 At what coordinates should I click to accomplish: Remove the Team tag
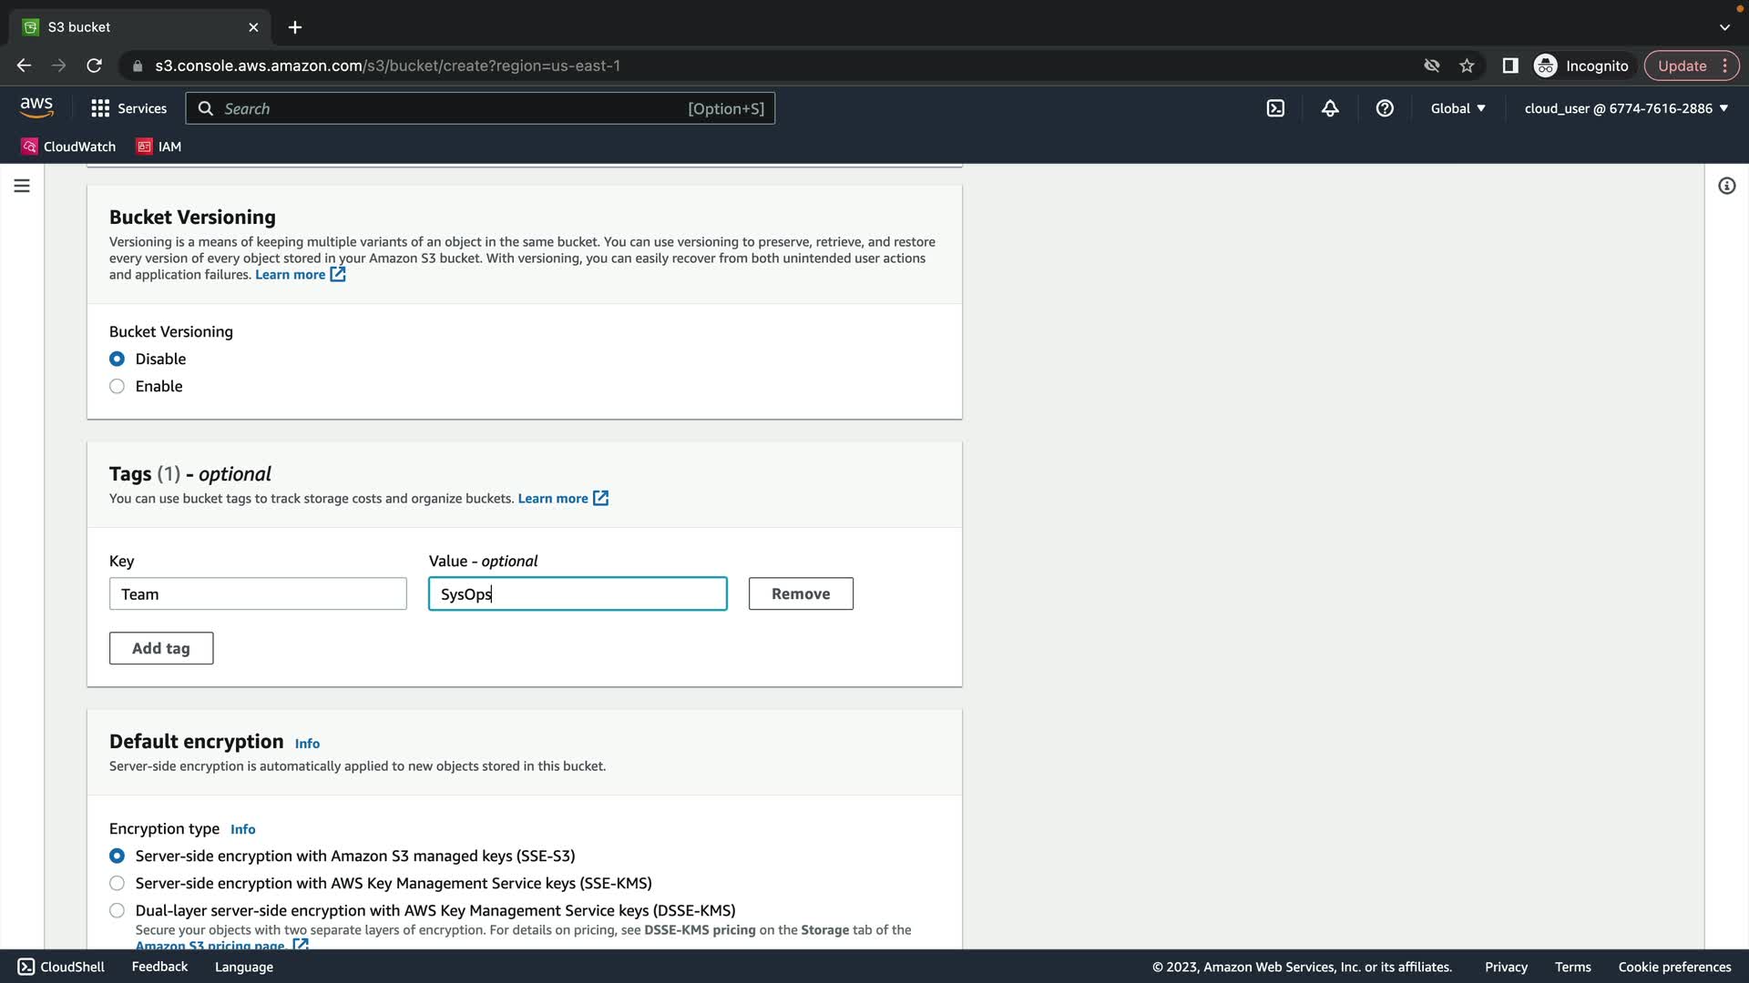click(801, 593)
